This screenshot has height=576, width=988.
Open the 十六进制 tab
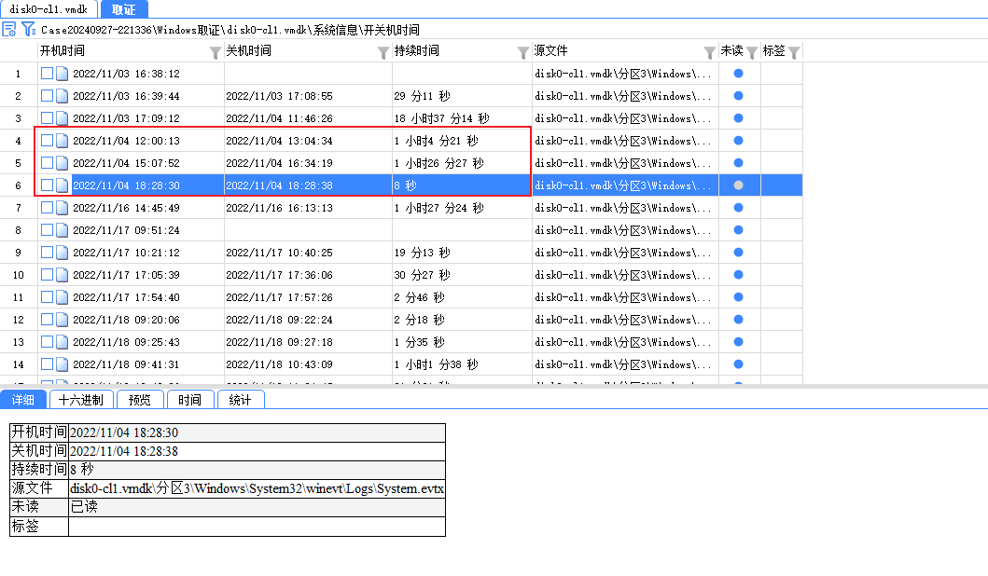[80, 400]
